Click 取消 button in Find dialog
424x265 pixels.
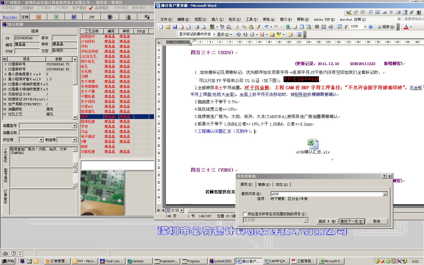[x=377, y=221]
